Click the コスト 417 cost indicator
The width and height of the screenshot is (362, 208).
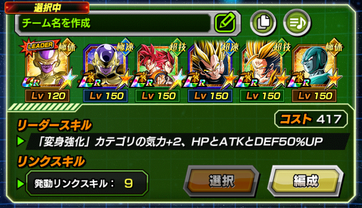point(311,119)
